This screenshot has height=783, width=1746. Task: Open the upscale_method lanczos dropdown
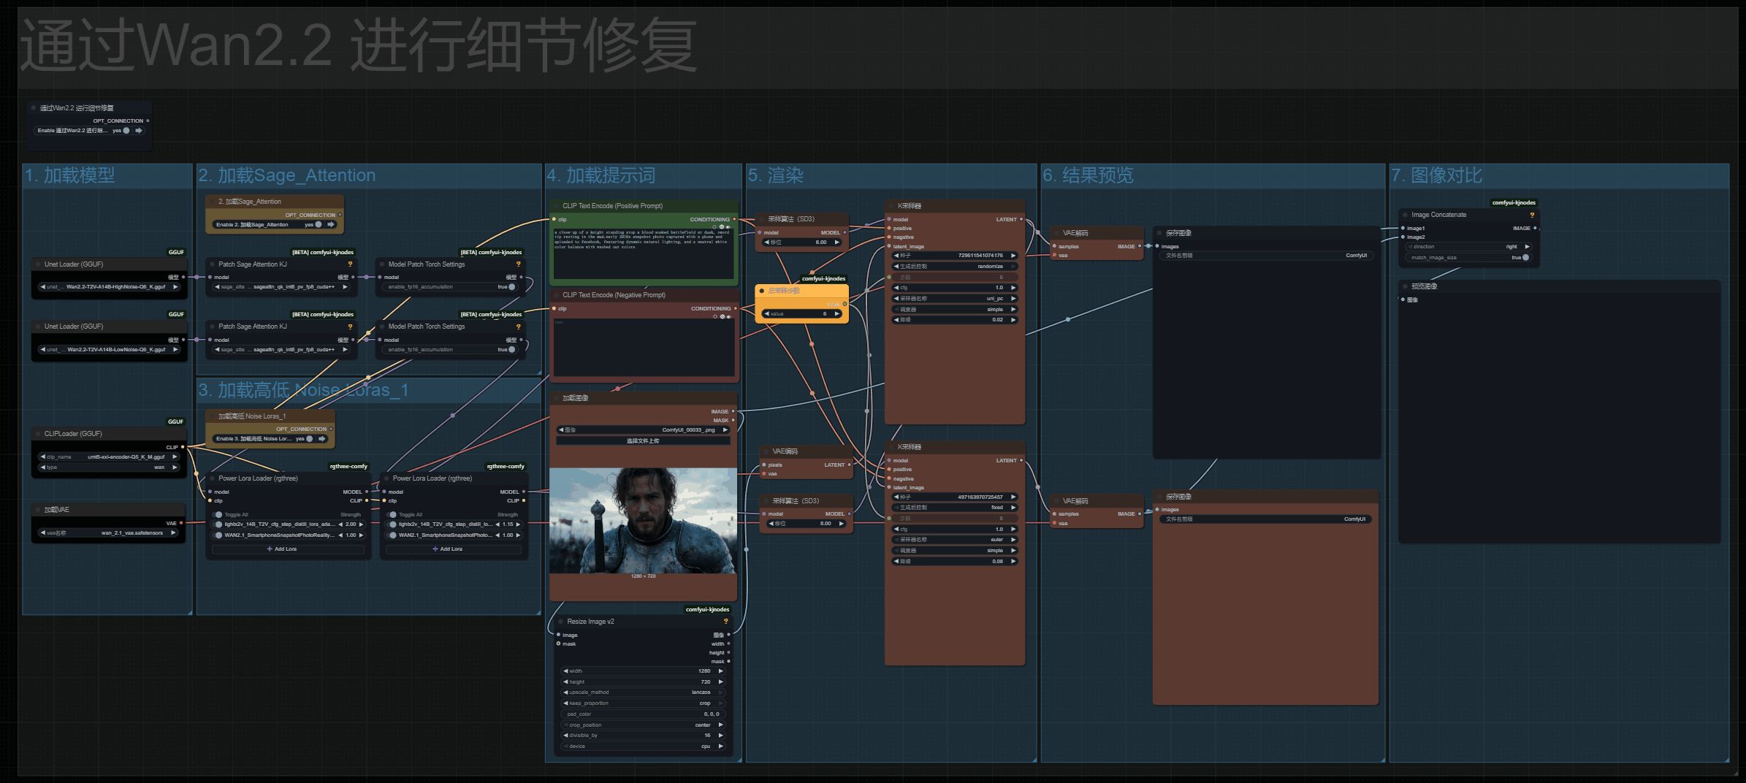point(643,692)
